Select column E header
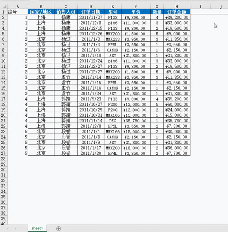Screen dimensions: 228x232 point(113,7)
